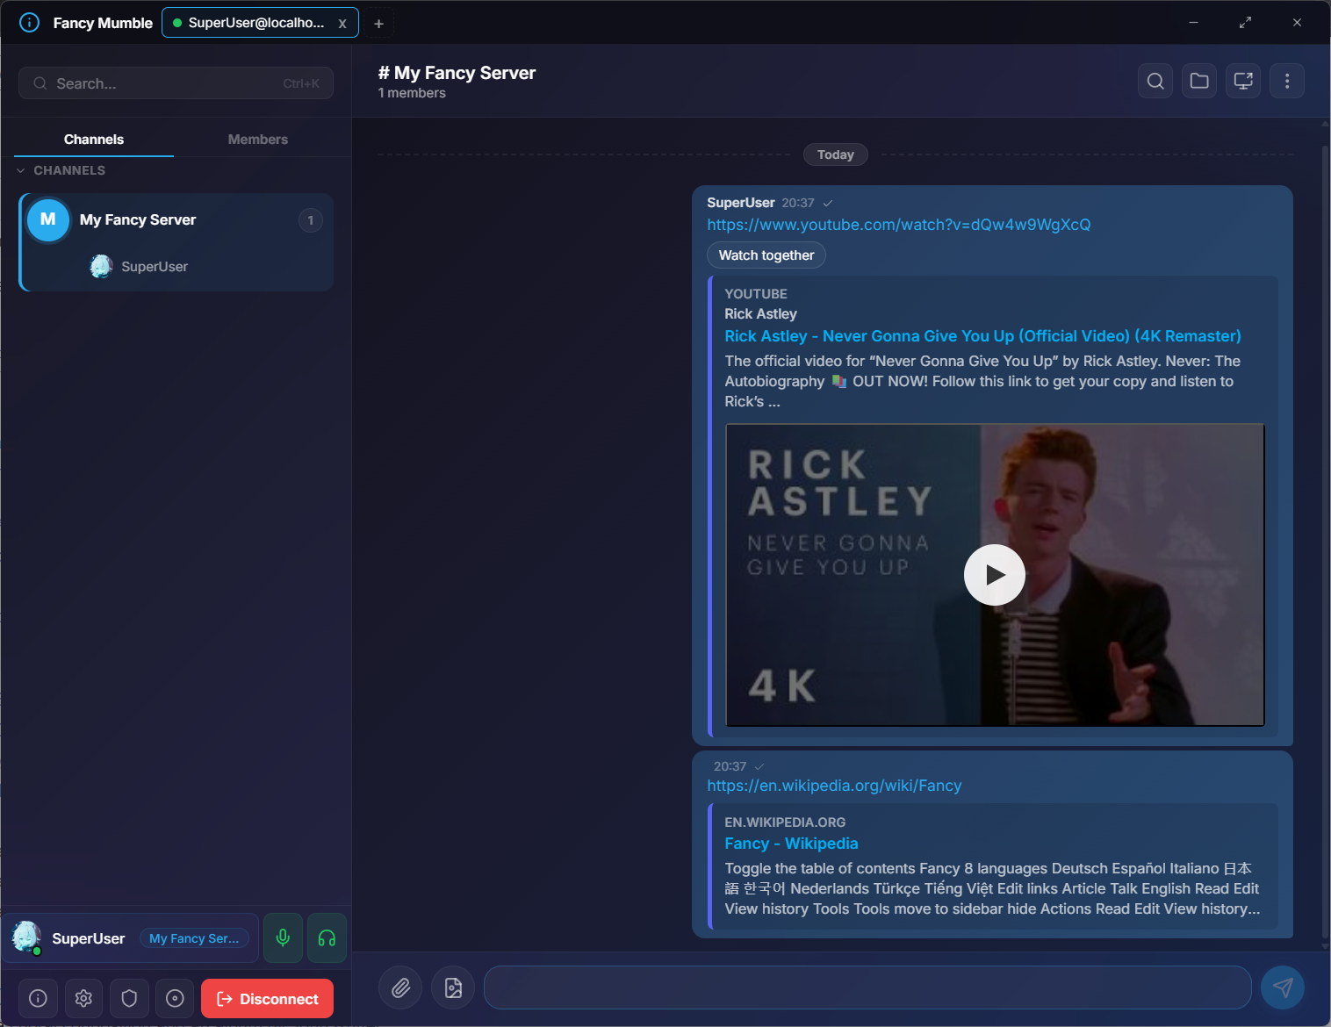
Task: Click the Watch together button
Action: (766, 255)
